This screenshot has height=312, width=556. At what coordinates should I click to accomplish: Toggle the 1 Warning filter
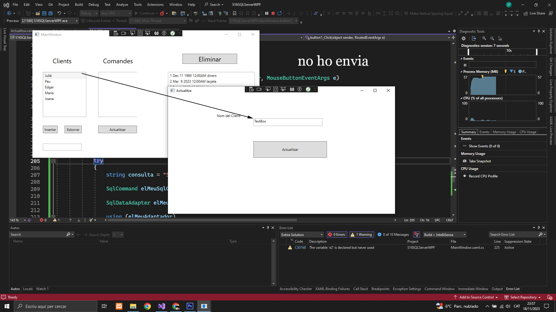[x=362, y=235]
